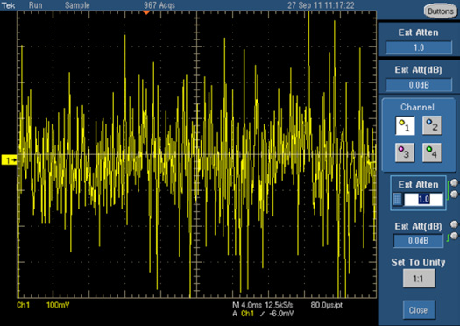460x326 pixels.
Task: Select Channel 4 button
Action: (x=432, y=152)
